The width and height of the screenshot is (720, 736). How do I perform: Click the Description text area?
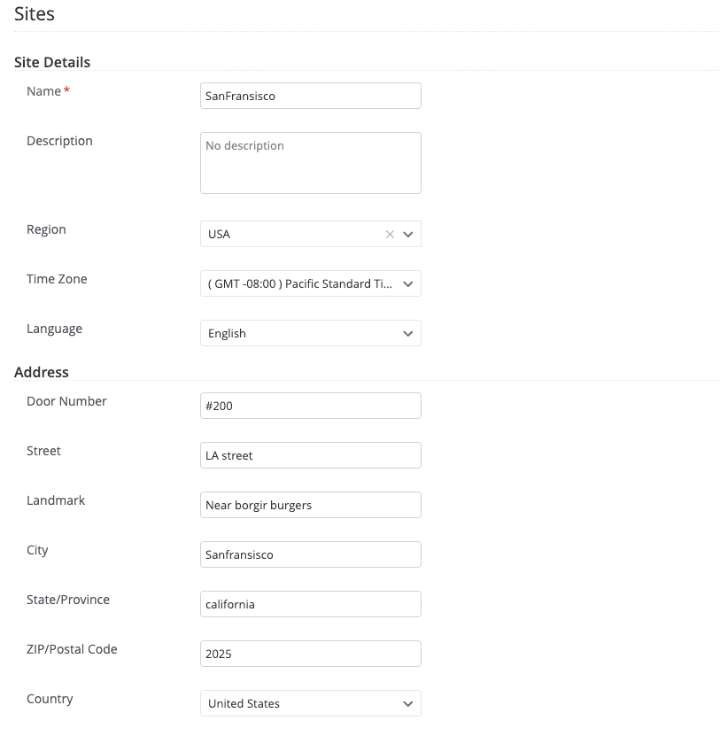[310, 163]
